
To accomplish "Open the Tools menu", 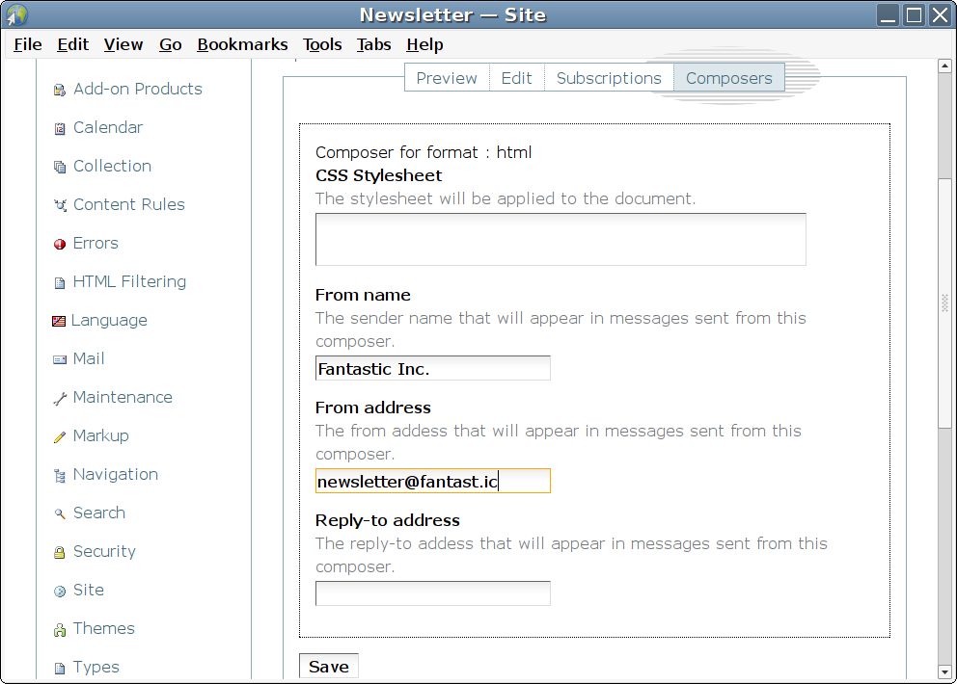I will click(x=322, y=44).
